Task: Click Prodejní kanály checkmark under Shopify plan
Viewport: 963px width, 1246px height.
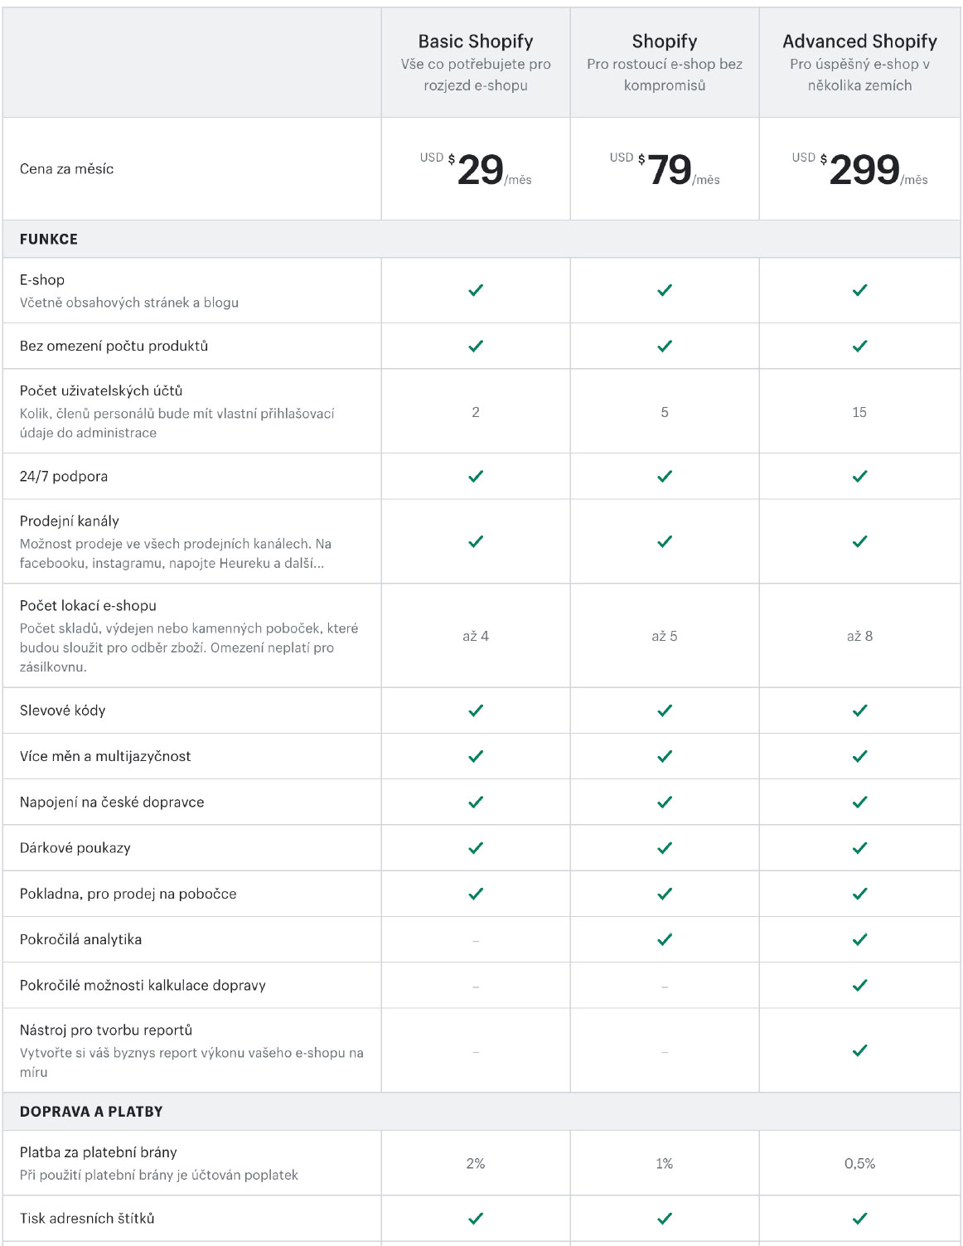Action: pos(665,541)
